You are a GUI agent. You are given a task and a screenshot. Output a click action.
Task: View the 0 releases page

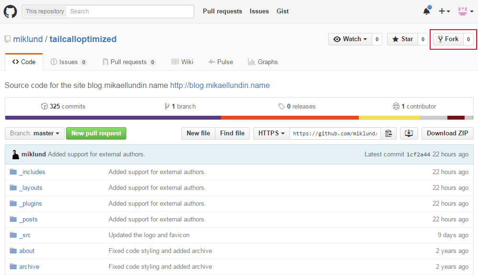click(297, 106)
